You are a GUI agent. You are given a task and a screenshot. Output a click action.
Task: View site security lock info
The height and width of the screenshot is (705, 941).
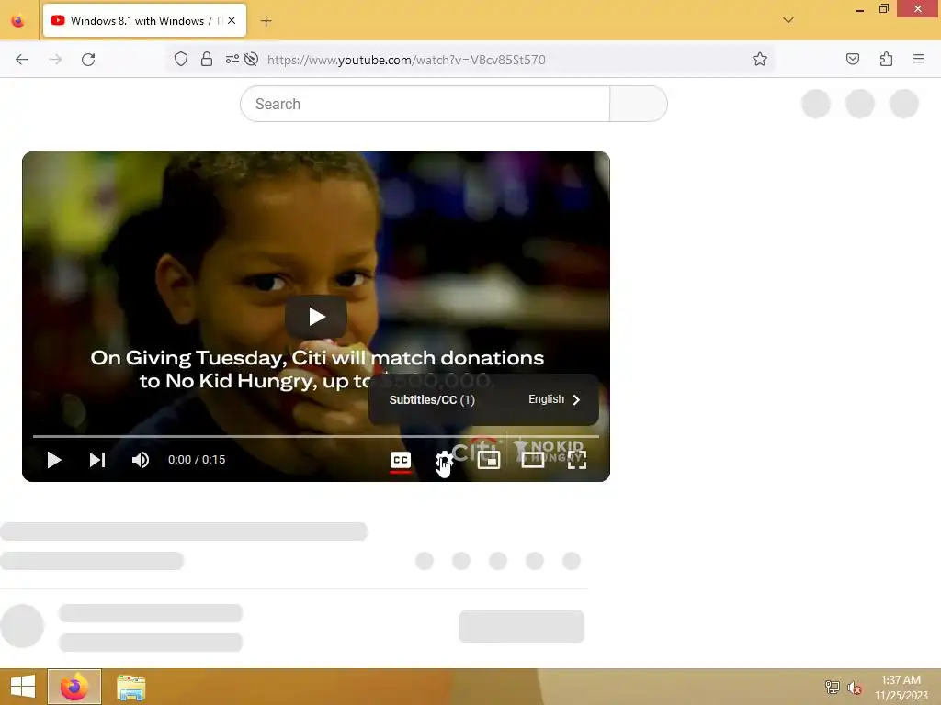tap(207, 60)
